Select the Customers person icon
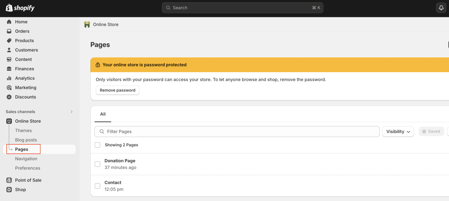The height and width of the screenshot is (201, 449). 9,50
